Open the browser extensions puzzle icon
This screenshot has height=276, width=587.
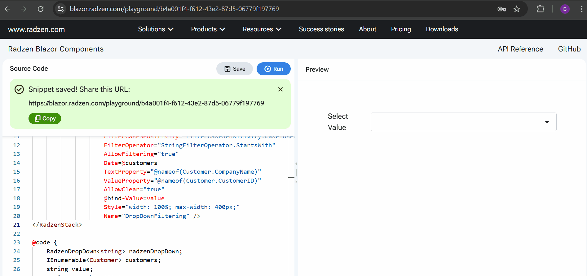pyautogui.click(x=540, y=9)
